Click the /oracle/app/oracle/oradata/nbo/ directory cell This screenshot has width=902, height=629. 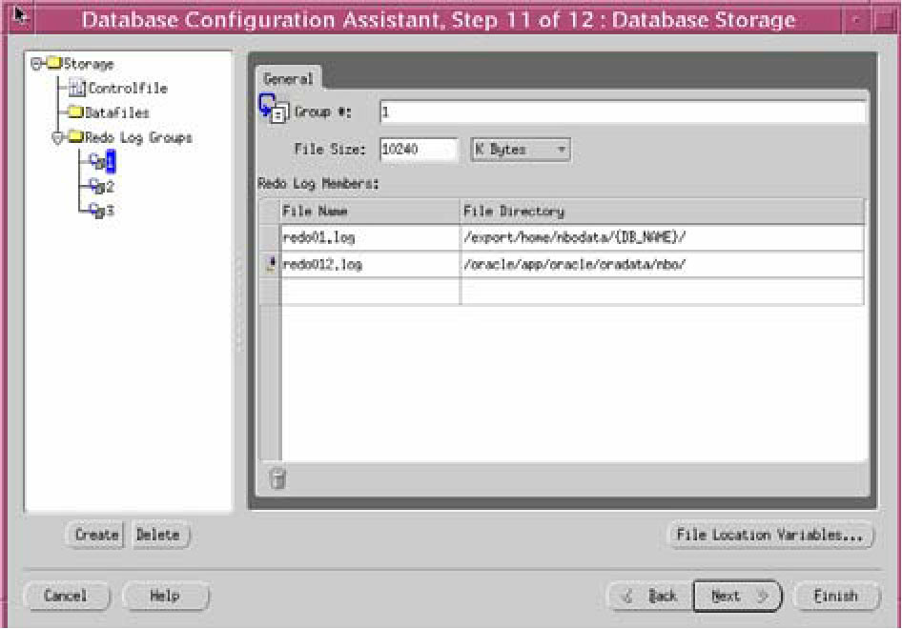(662, 265)
